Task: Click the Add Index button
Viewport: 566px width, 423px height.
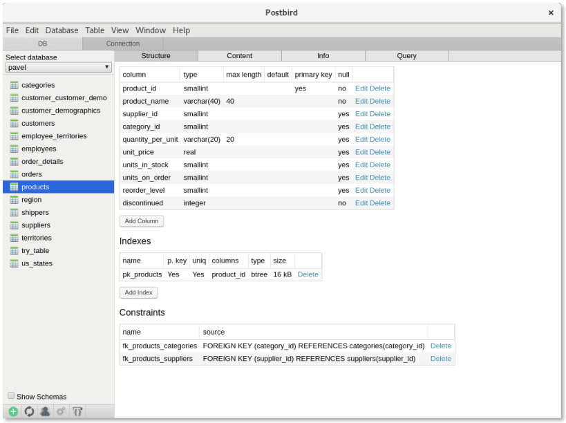Action: click(x=139, y=292)
